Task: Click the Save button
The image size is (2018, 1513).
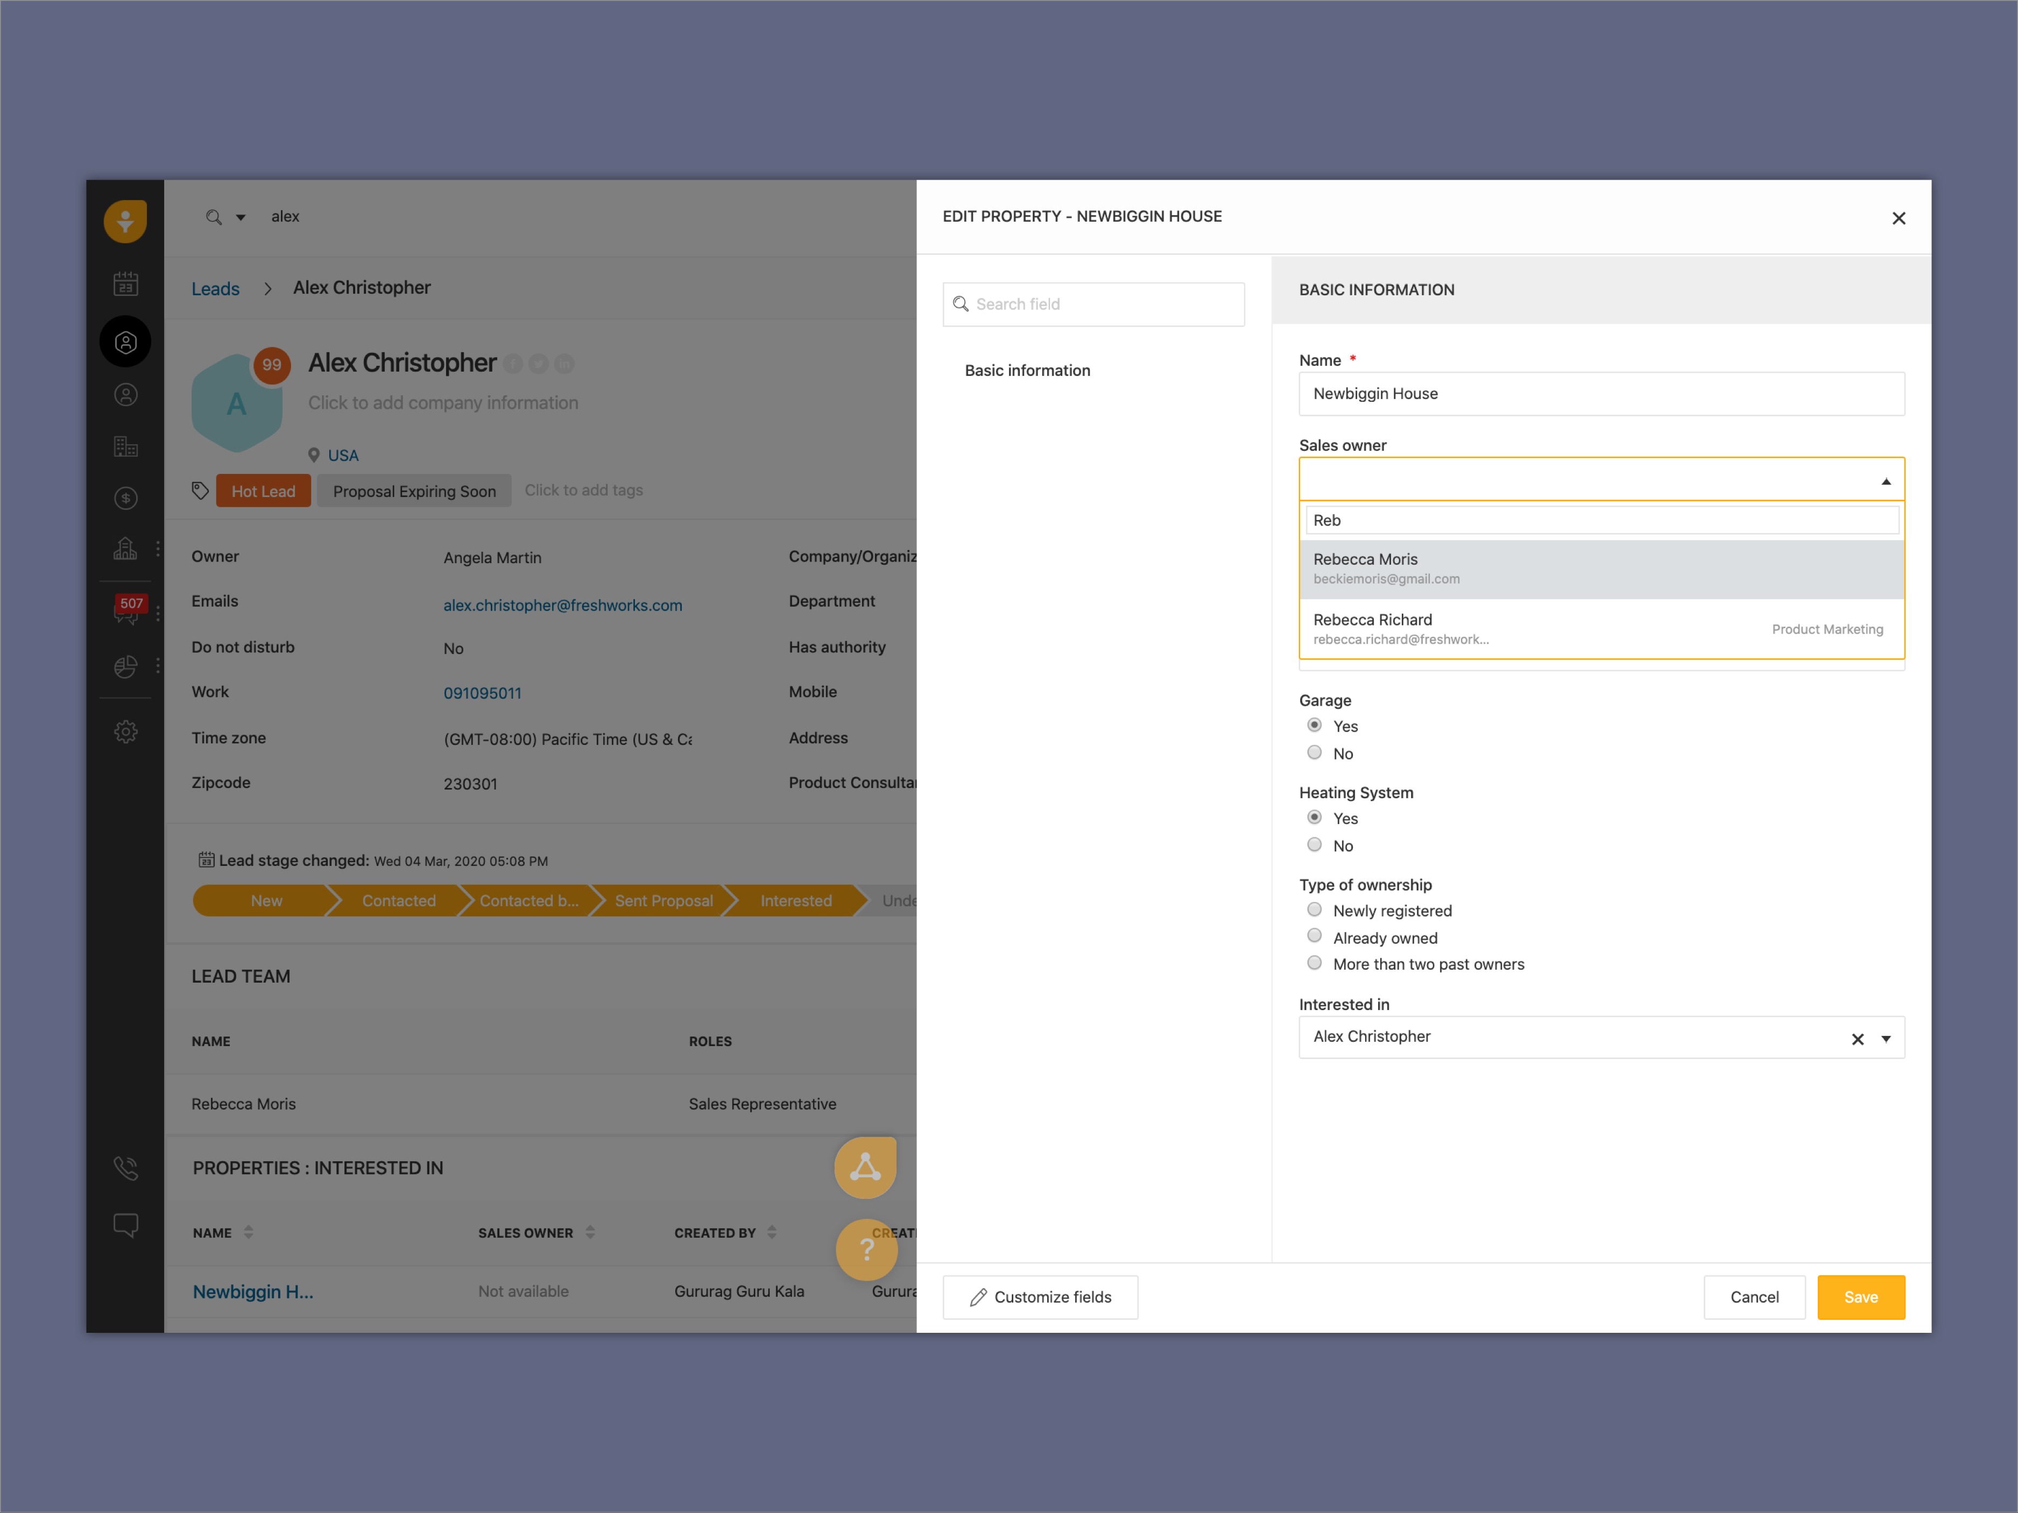Action: pos(1860,1297)
